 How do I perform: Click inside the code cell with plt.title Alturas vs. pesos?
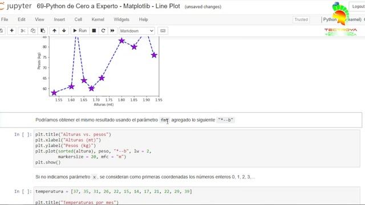coord(197,148)
